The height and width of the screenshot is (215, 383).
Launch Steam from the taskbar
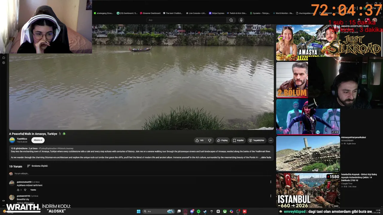205,211
